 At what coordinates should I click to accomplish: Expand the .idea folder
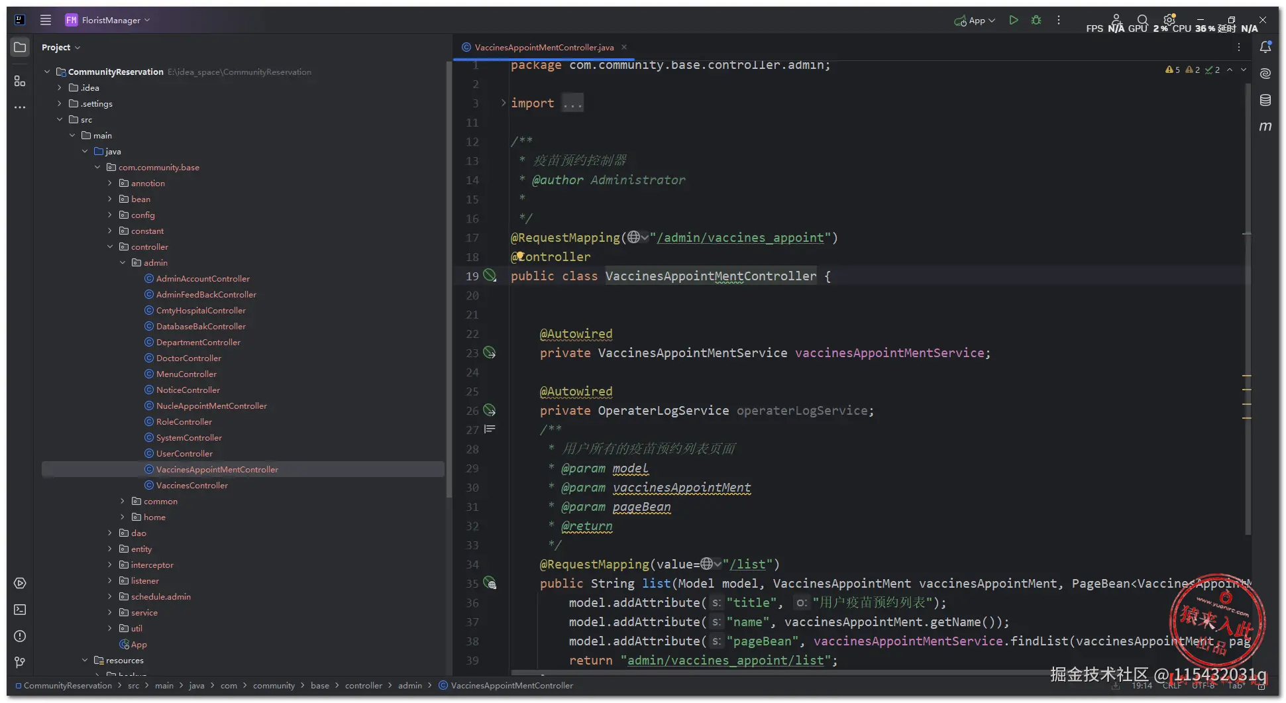pos(60,87)
